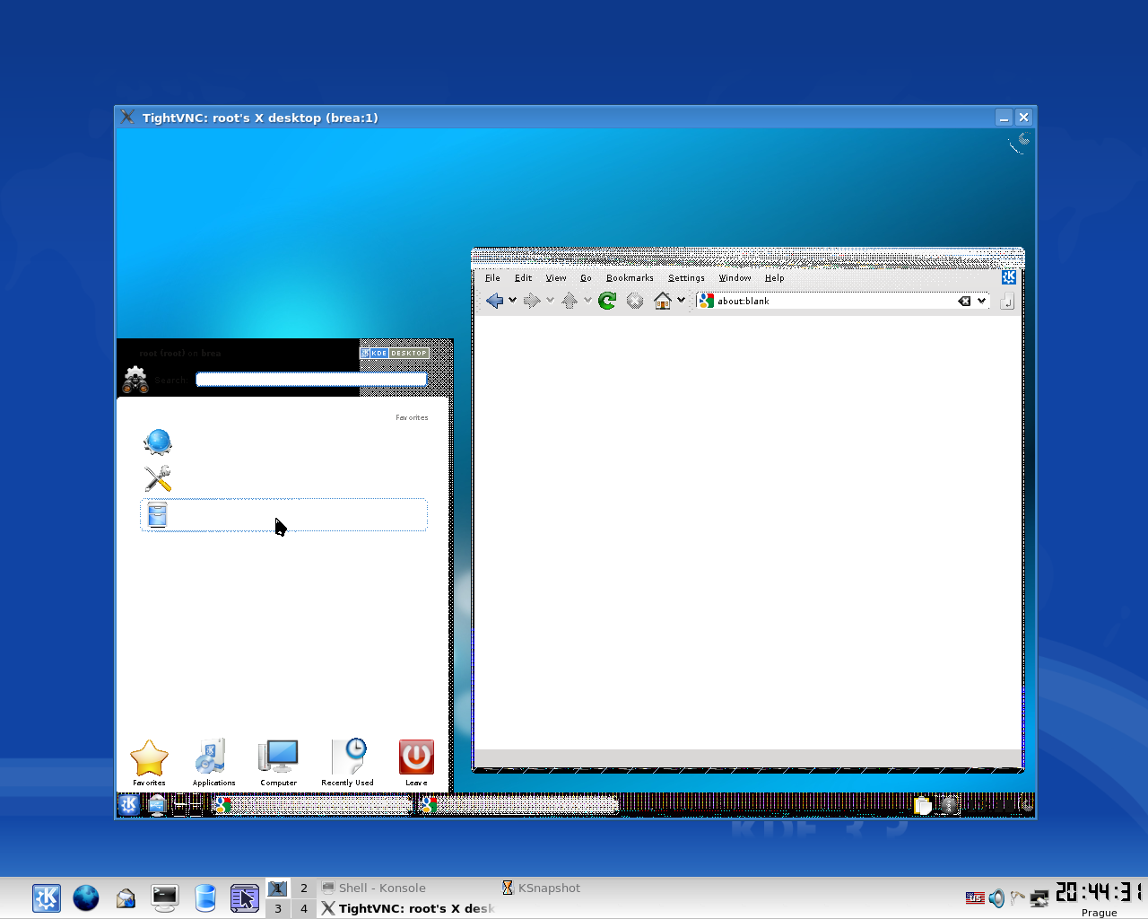
Task: Open the Edit menu in Konqueror
Action: click(x=523, y=278)
